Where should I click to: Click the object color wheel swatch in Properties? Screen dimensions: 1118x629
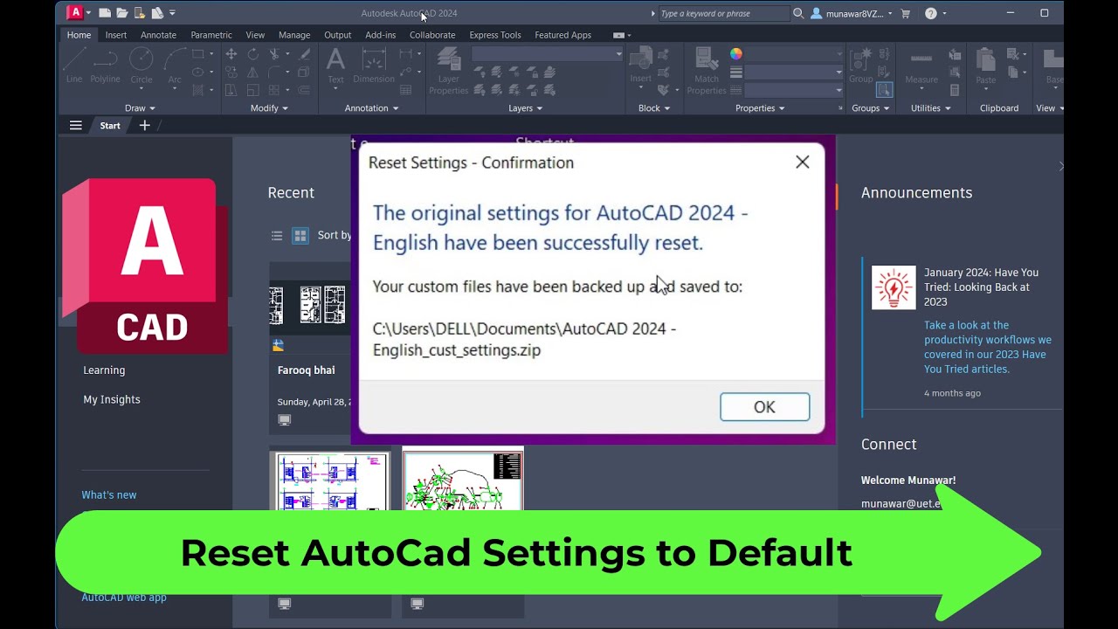point(736,54)
